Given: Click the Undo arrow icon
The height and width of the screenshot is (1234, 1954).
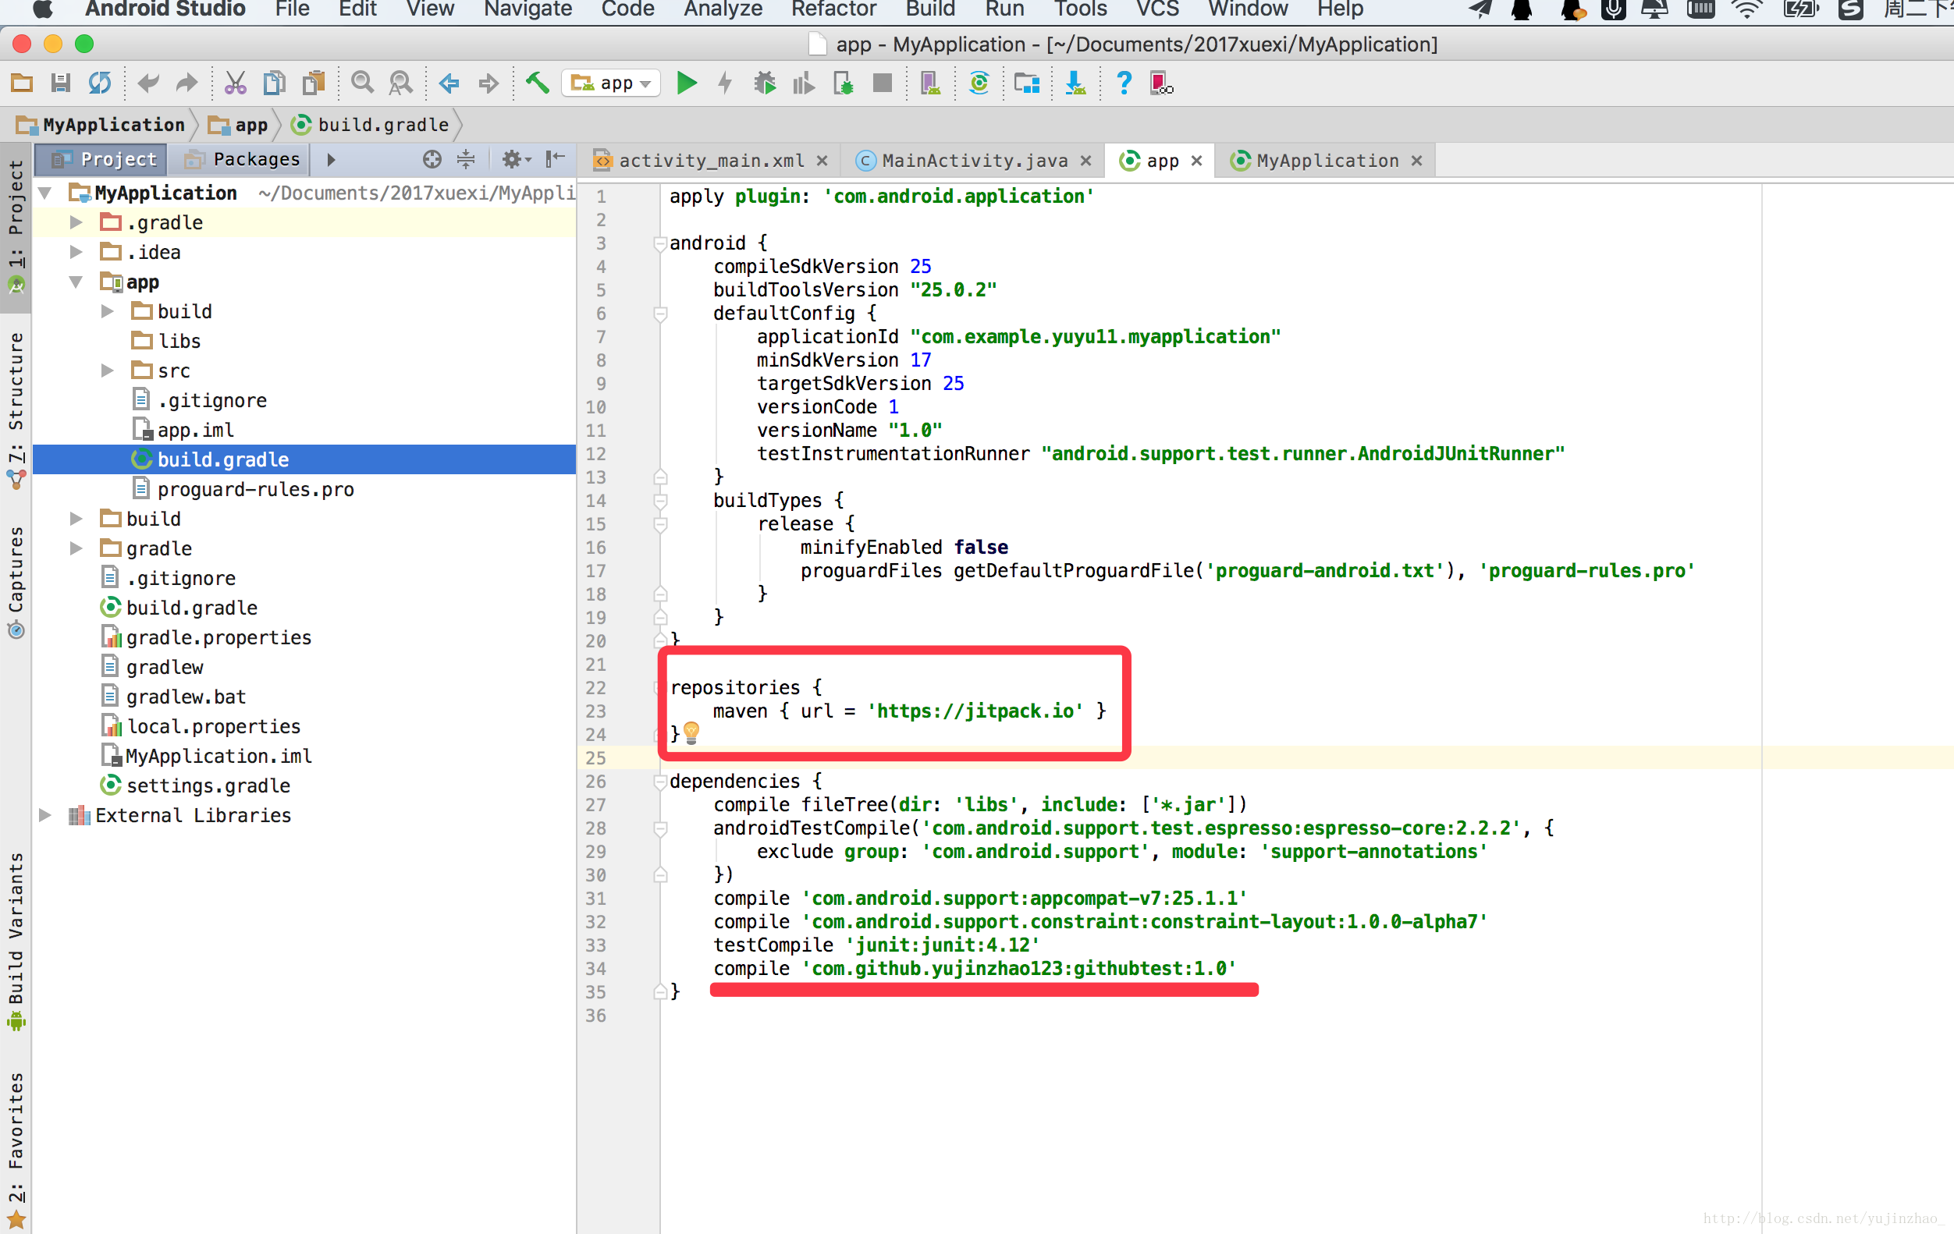Looking at the screenshot, I should (148, 83).
